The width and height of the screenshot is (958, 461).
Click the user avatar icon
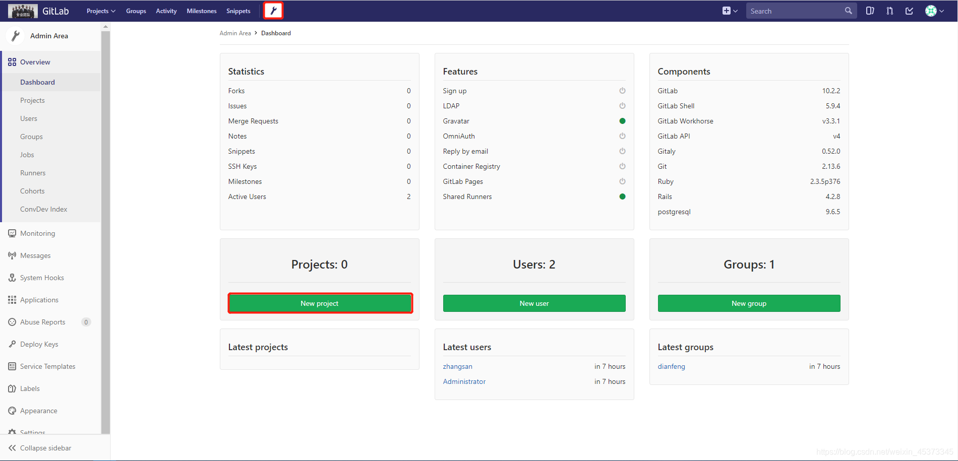pos(931,11)
